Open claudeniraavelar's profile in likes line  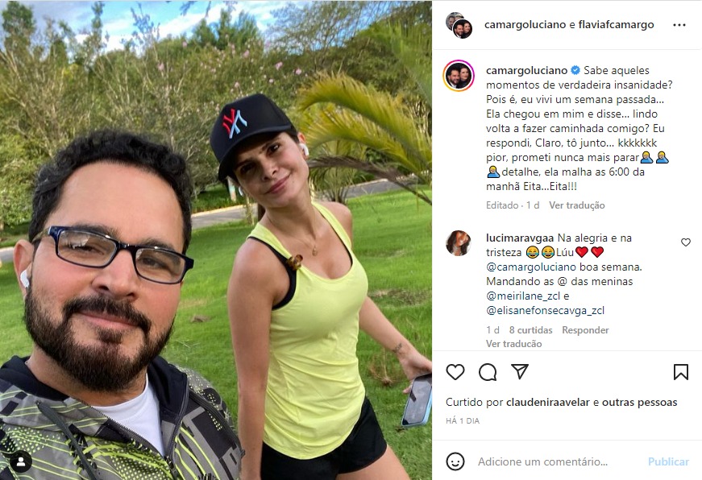548,402
